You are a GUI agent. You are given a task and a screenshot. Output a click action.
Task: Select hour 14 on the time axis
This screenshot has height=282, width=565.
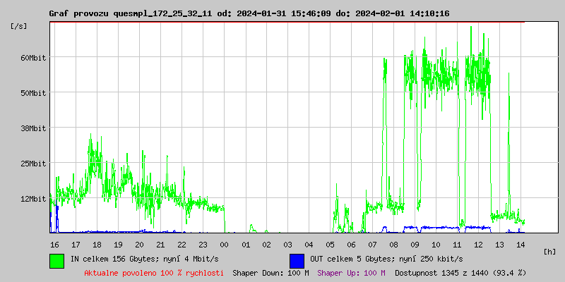521,245
